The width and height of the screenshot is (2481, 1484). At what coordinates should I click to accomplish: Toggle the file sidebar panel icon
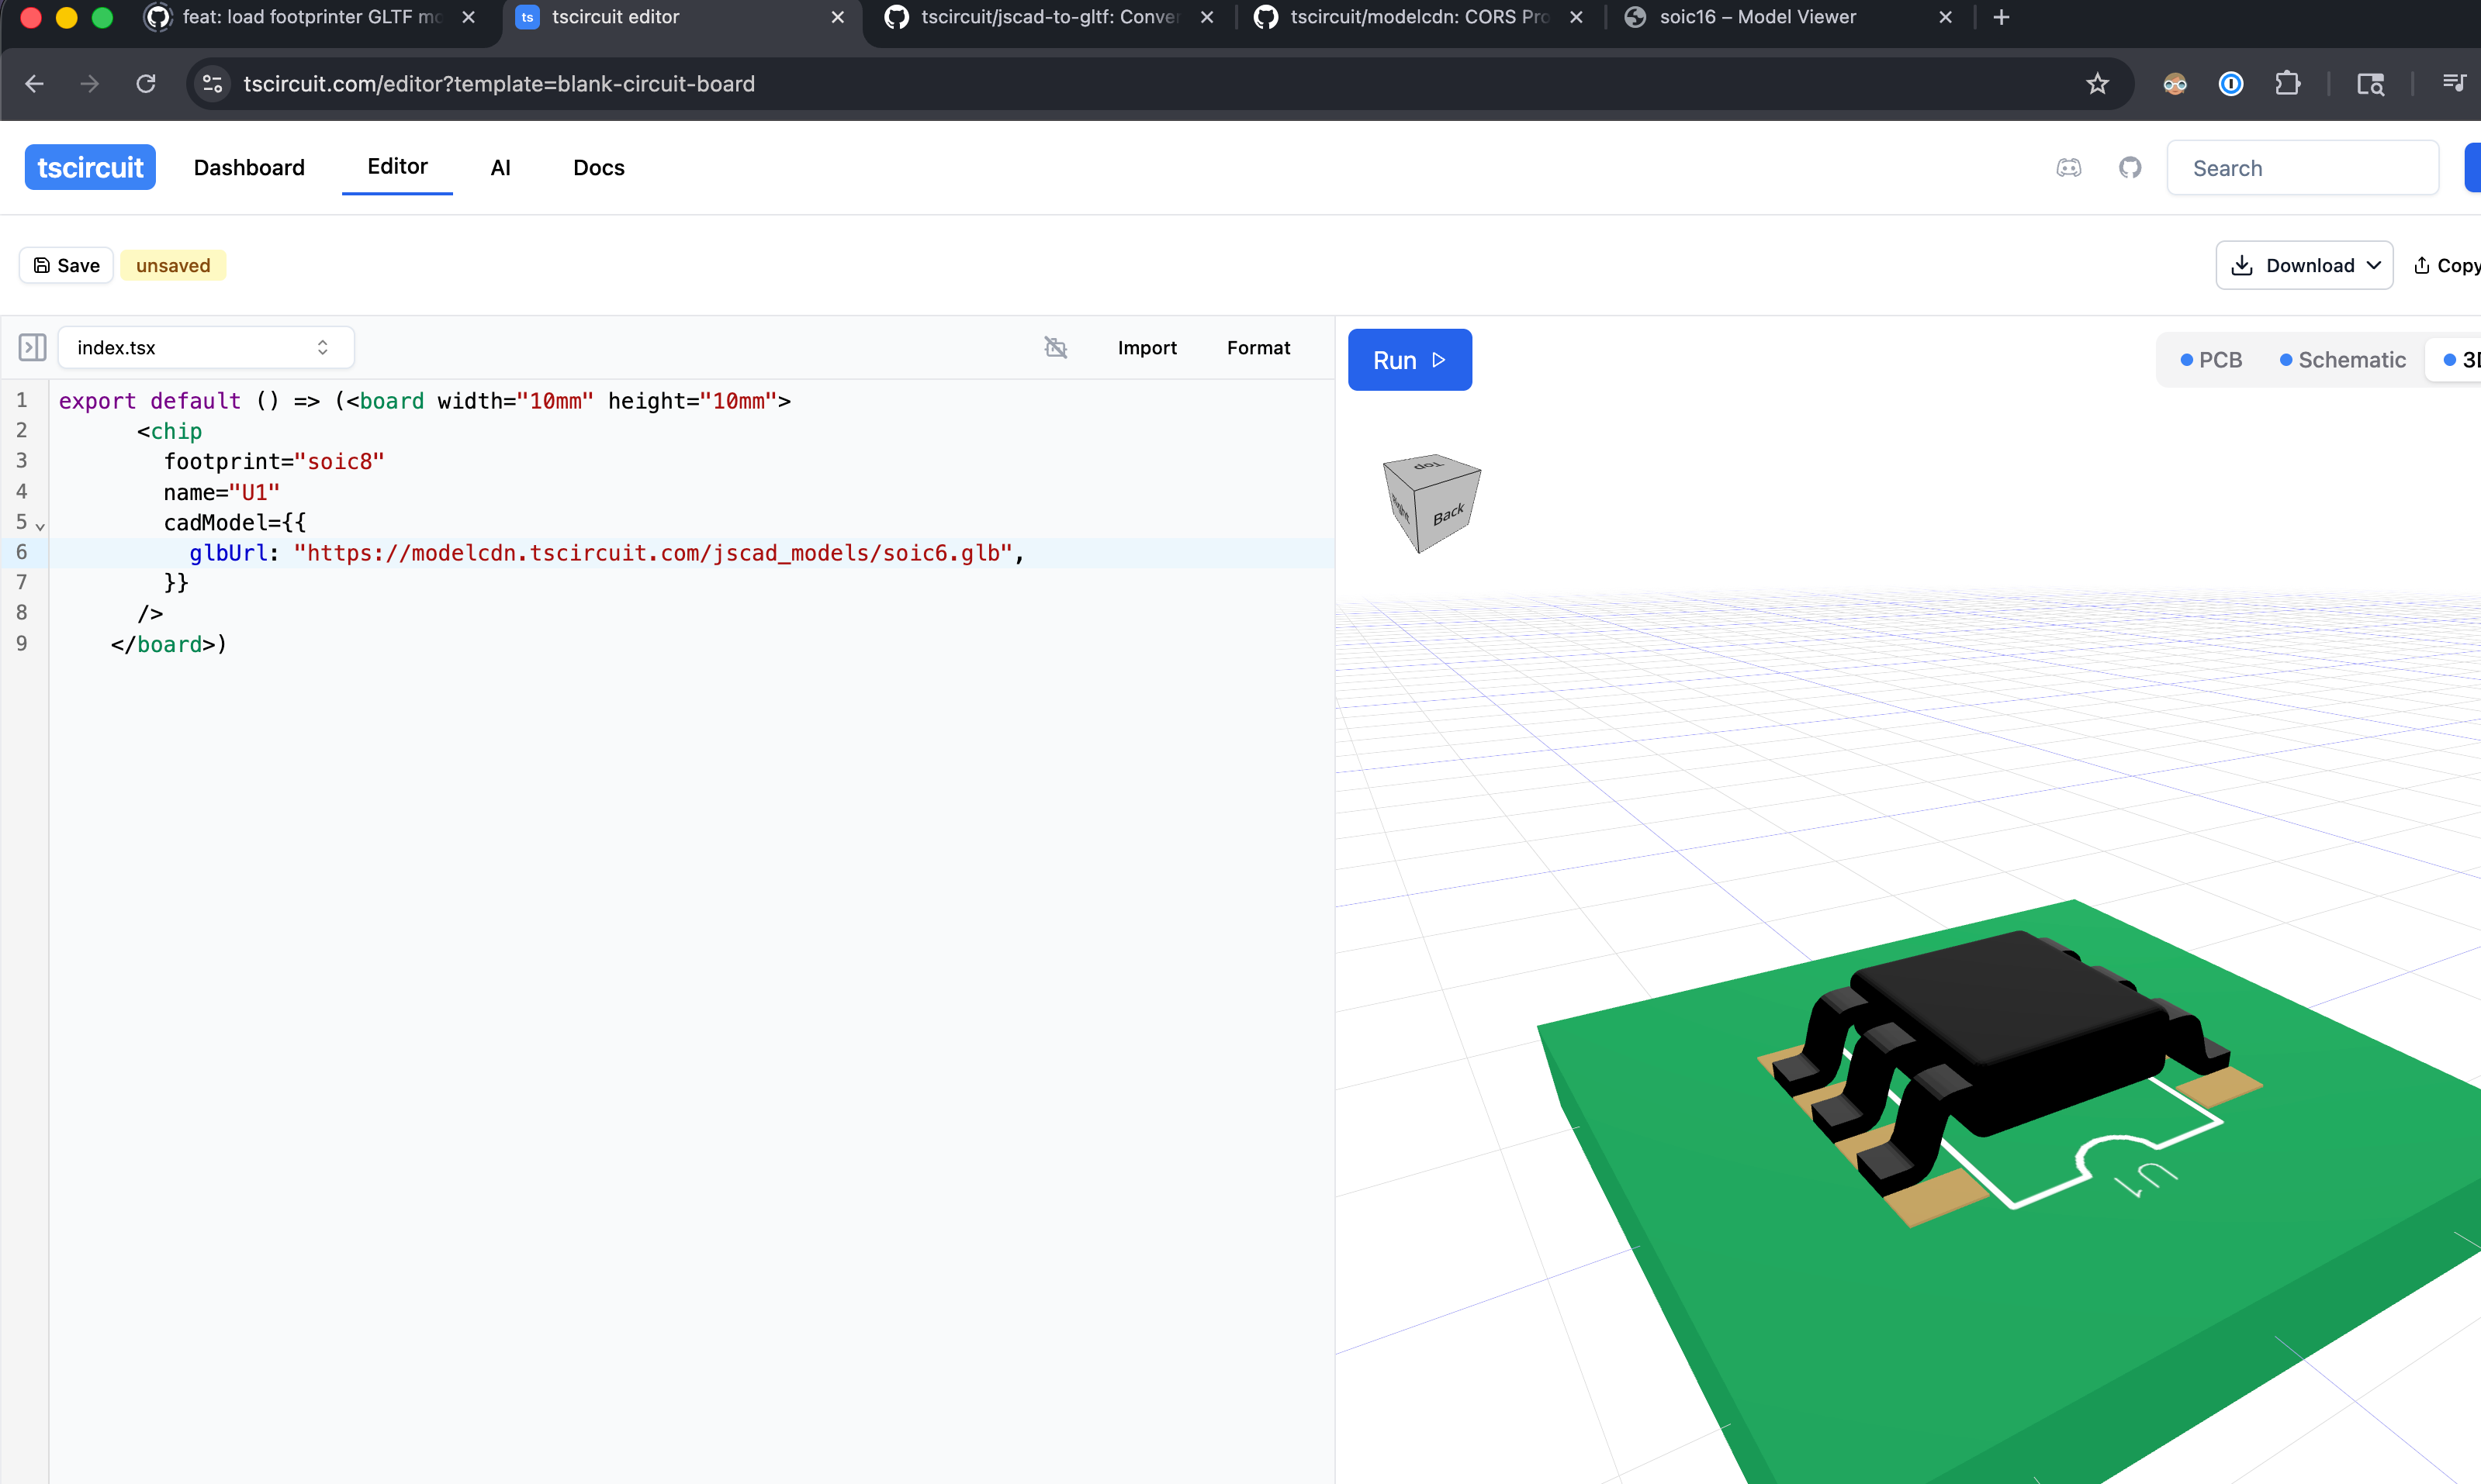32,347
